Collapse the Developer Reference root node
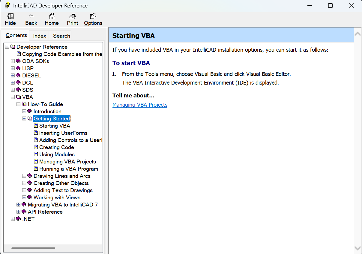Image resolution: width=362 pixels, height=254 pixels. point(7,47)
